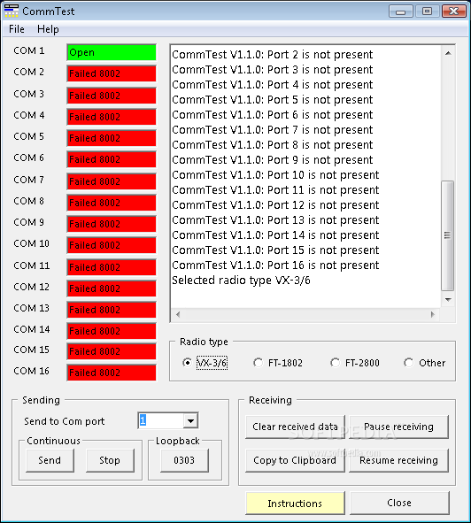Click the vertical scrollbar thumb in log
Image resolution: width=471 pixels, height=523 pixels.
(448, 235)
